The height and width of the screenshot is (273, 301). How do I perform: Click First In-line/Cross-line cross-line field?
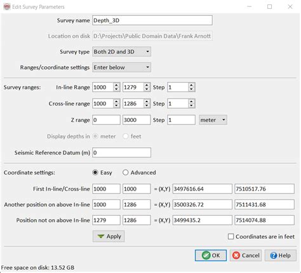[137, 189]
